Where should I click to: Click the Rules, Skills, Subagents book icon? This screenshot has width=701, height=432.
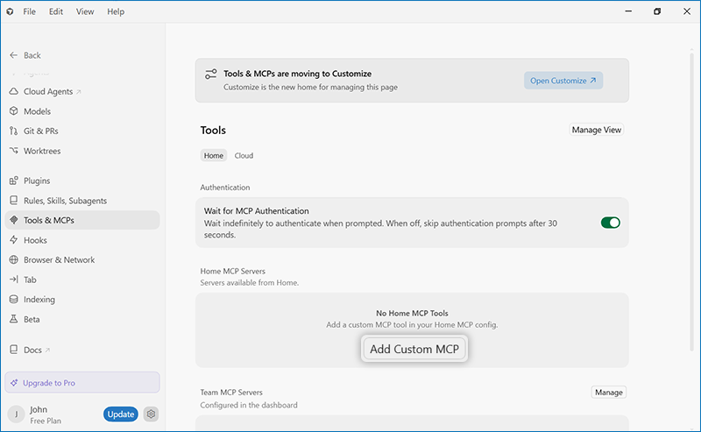(x=14, y=201)
